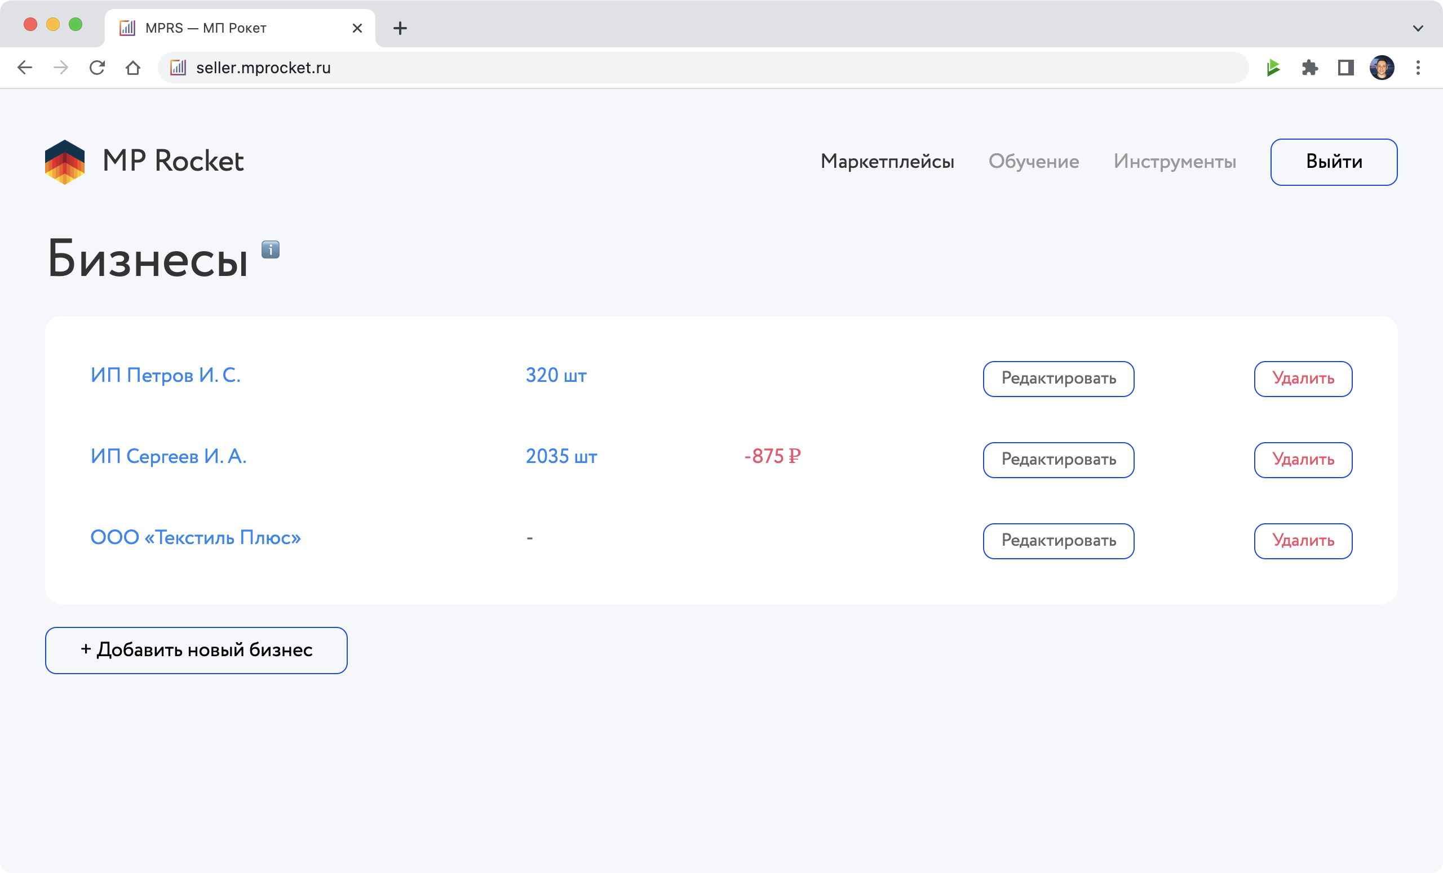
Task: Click the info icon next to Бизнесы
Action: [x=270, y=250]
